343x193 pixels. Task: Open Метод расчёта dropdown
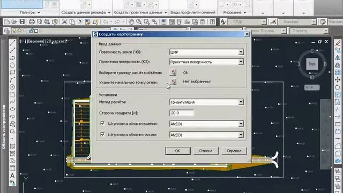[x=241, y=102]
